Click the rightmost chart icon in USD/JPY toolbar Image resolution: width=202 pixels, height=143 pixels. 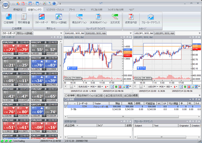[196, 87]
